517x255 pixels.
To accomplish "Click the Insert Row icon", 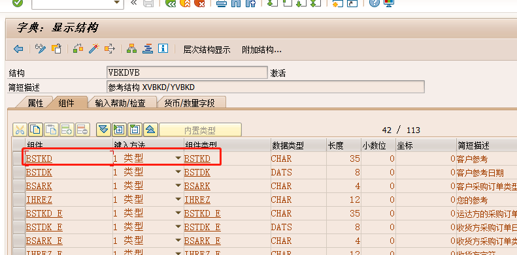I will (x=67, y=130).
